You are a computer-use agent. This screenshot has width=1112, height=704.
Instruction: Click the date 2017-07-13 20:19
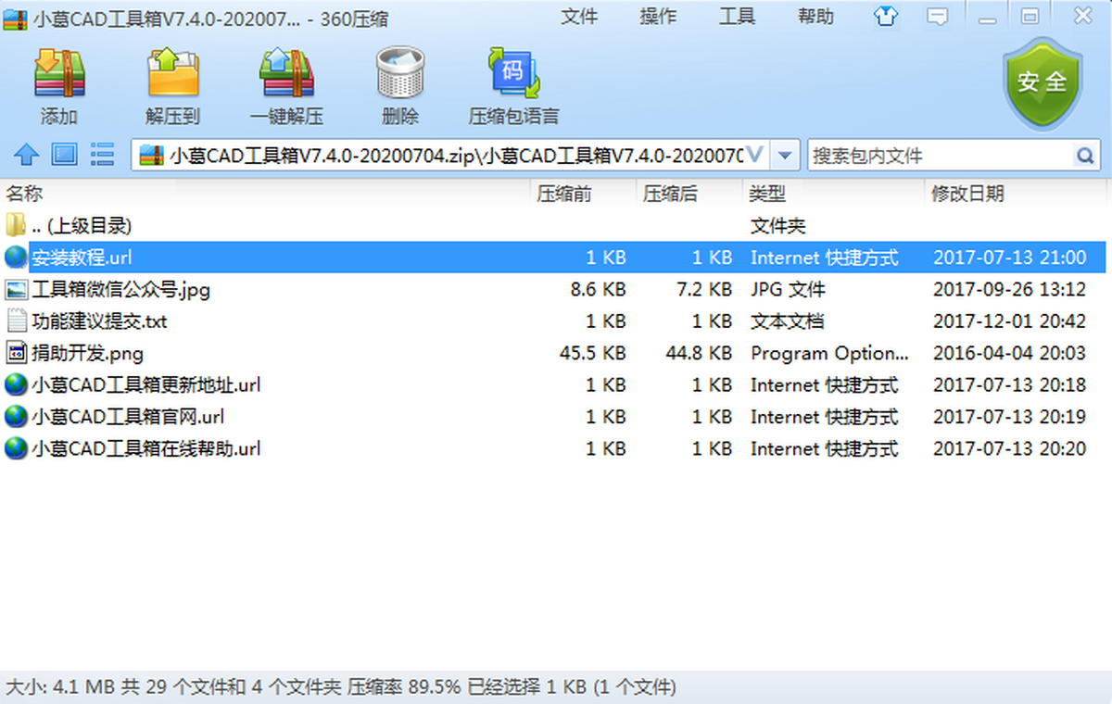[1009, 417]
